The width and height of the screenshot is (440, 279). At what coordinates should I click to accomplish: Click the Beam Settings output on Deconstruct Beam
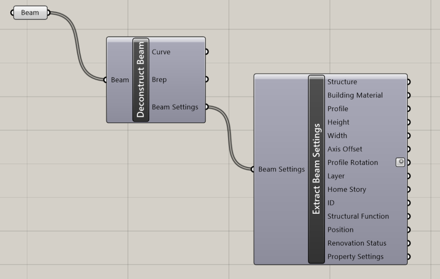175,107
